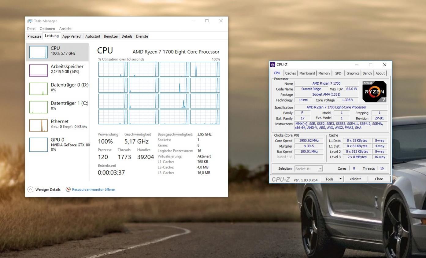Click the Logische Prozessoren value 16
The width and height of the screenshot is (426, 258).
point(199,151)
